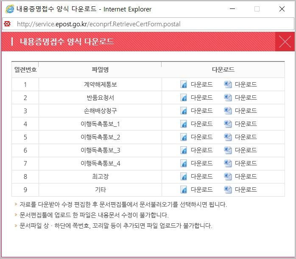Viewport: 296px width, 259px height.
Task: Close the popup with the red X button
Action: (x=285, y=42)
